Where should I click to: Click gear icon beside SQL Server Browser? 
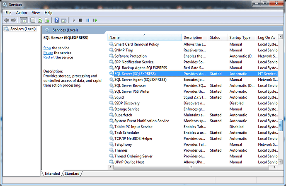click(111, 85)
